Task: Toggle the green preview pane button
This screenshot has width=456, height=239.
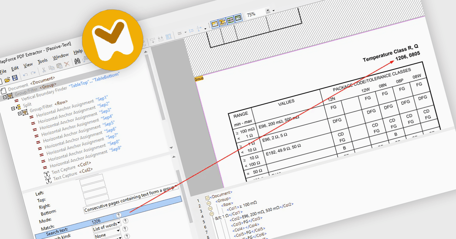Action: 237,18
